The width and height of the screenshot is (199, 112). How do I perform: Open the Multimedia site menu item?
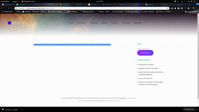coord(138,23)
